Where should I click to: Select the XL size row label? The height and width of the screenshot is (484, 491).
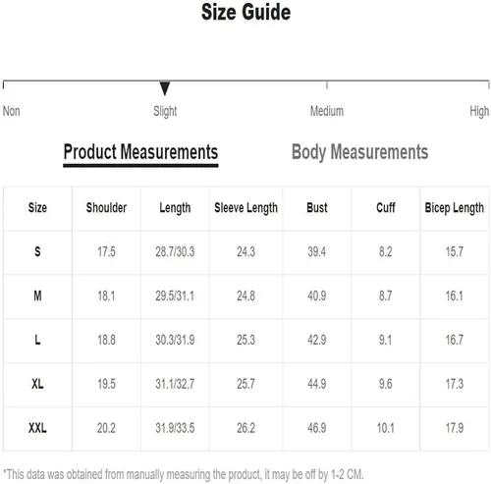click(x=37, y=384)
